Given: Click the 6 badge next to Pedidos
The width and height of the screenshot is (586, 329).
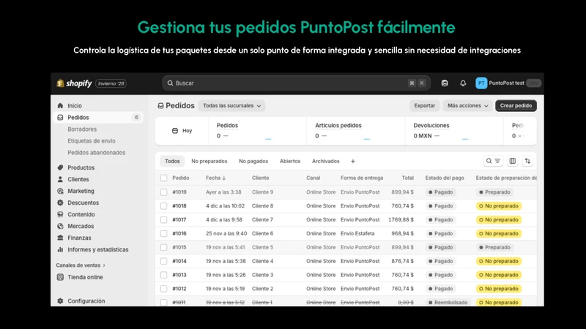Looking at the screenshot, I should pyautogui.click(x=136, y=118).
